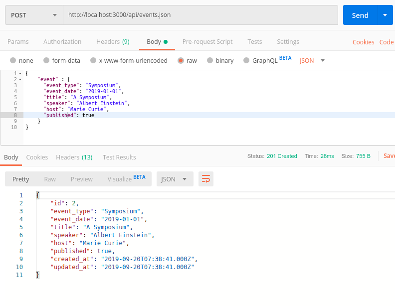Viewport: 395px width, 306px height.
Task: Click the wrap lines icon in response toolbar
Action: pyautogui.click(x=206, y=179)
